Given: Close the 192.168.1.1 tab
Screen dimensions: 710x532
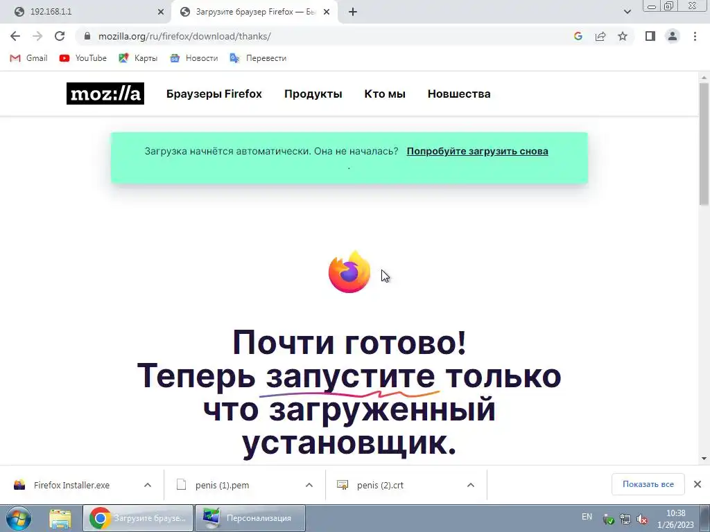Looking at the screenshot, I should point(160,12).
